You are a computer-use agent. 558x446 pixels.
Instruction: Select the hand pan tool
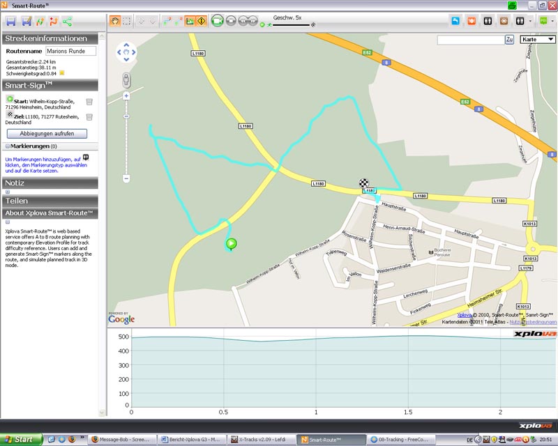tap(114, 22)
